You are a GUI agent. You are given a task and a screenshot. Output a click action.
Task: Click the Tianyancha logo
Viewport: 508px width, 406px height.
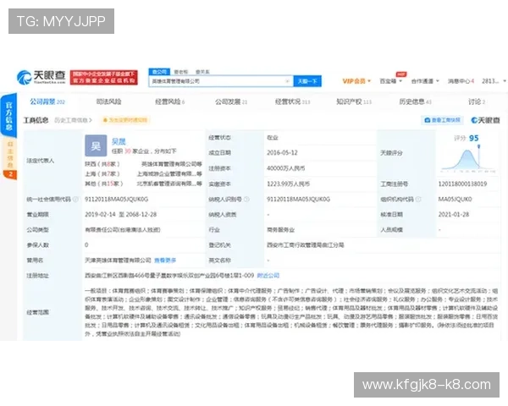(41, 77)
